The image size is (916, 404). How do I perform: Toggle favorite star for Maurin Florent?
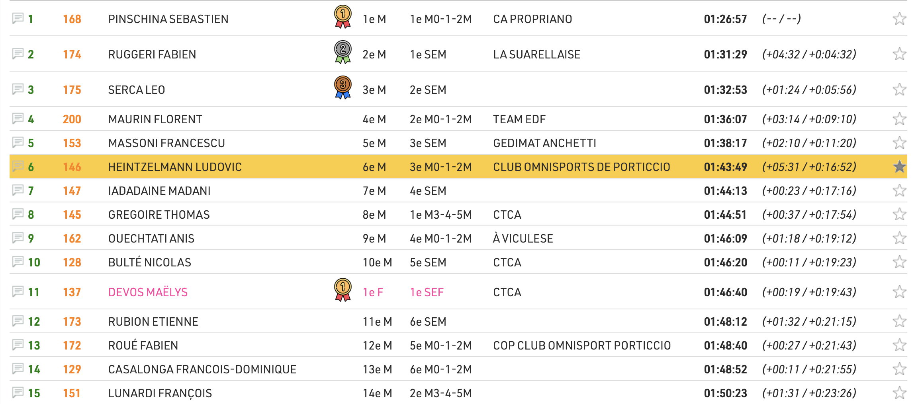point(899,119)
